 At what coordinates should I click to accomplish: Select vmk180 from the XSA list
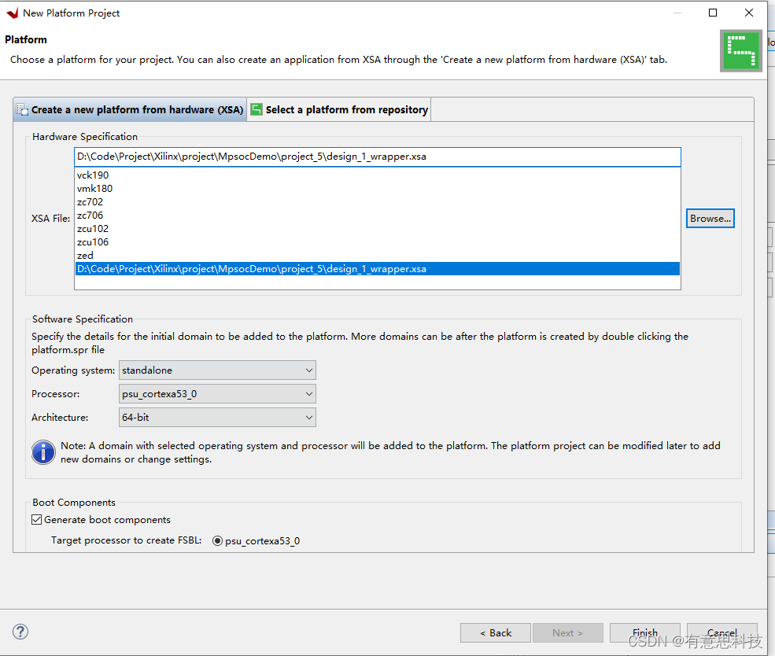click(377, 188)
